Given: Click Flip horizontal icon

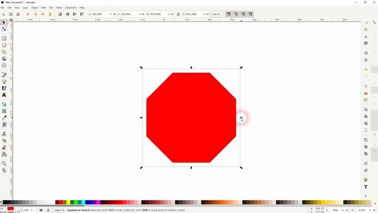Looking at the screenshot, I should (x=43, y=14).
